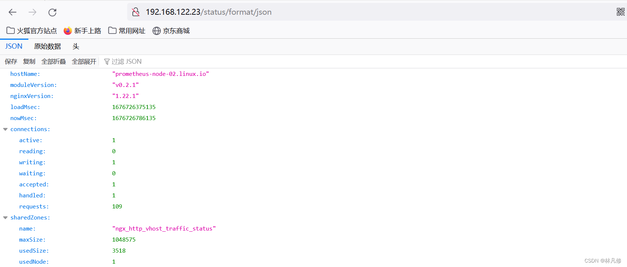
Task: Open the QR code icon in address bar
Action: pyautogui.click(x=620, y=12)
